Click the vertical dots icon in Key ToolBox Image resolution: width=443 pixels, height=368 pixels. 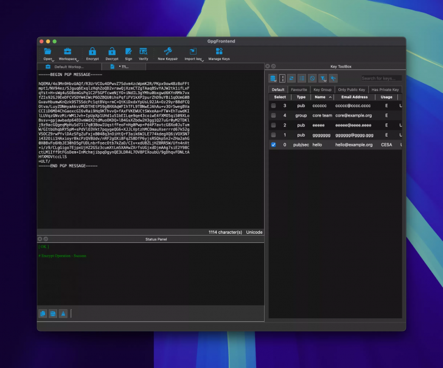point(282,78)
